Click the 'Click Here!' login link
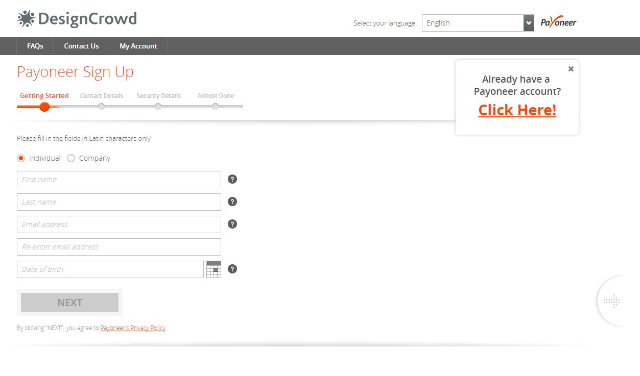The width and height of the screenshot is (640, 376). [517, 110]
